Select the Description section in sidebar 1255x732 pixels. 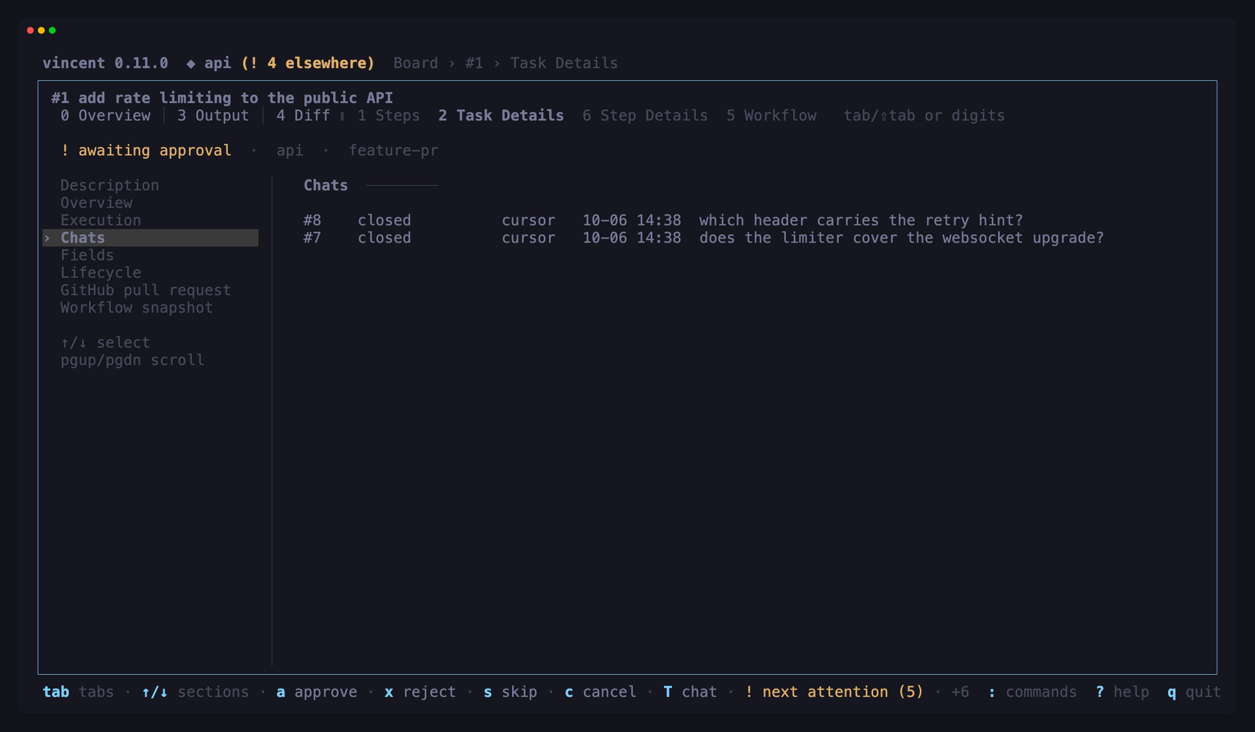pyautogui.click(x=110, y=185)
